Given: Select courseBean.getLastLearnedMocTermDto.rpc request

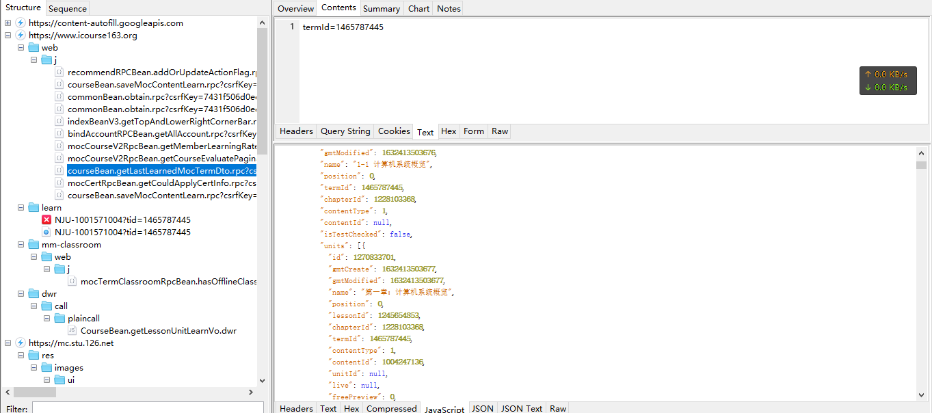Looking at the screenshot, I should click(x=162, y=171).
